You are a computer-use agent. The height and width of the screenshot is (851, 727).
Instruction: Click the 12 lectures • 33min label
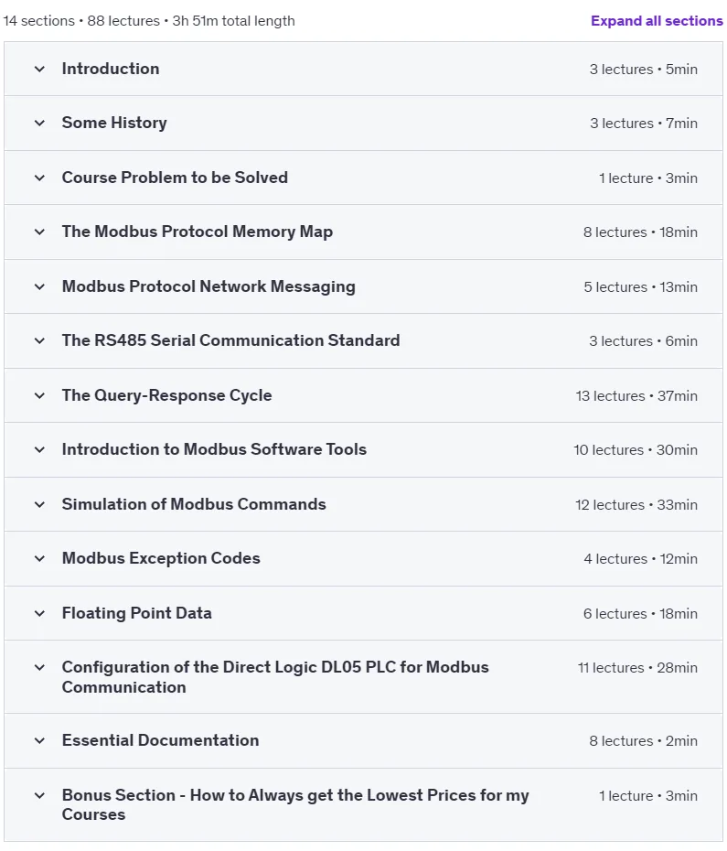(x=636, y=505)
